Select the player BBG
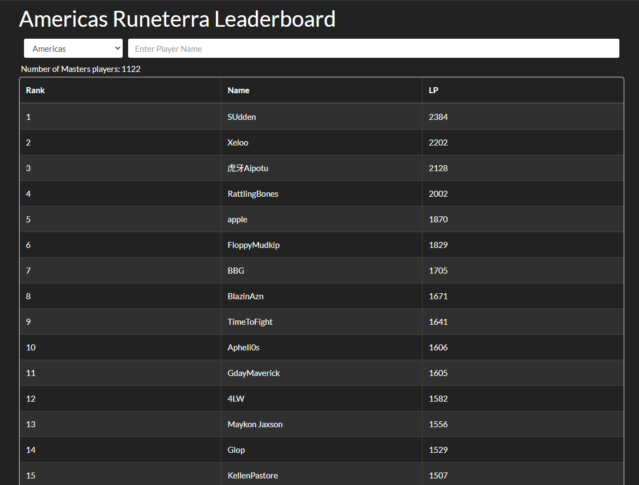The height and width of the screenshot is (485, 639). click(x=236, y=270)
